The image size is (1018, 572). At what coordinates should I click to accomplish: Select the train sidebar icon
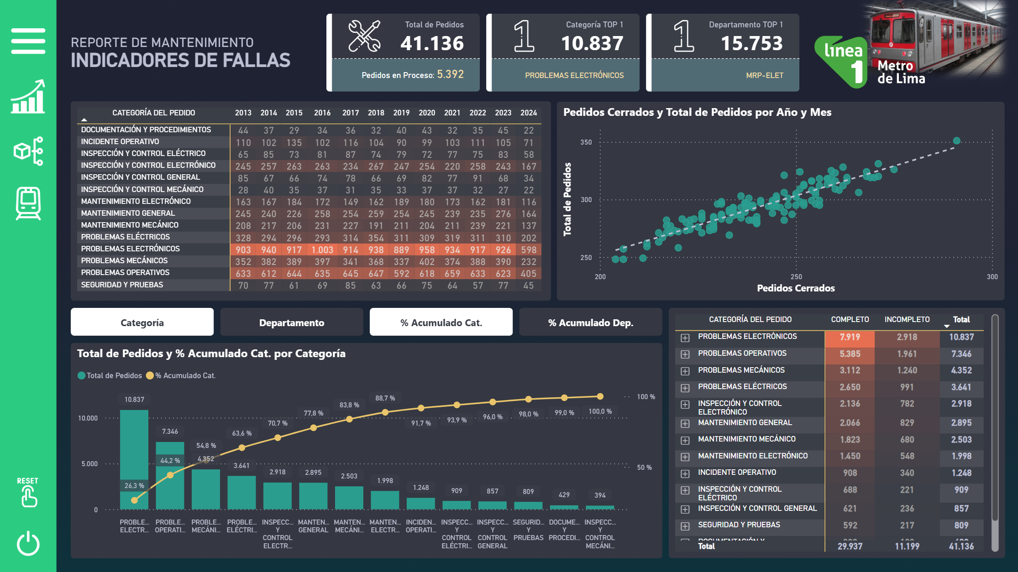(28, 203)
